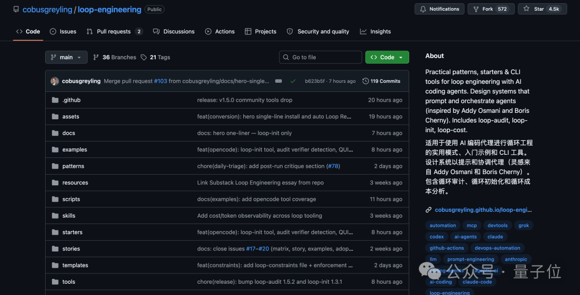Open the Security and quality tab
The width and height of the screenshot is (580, 295).
point(318,32)
